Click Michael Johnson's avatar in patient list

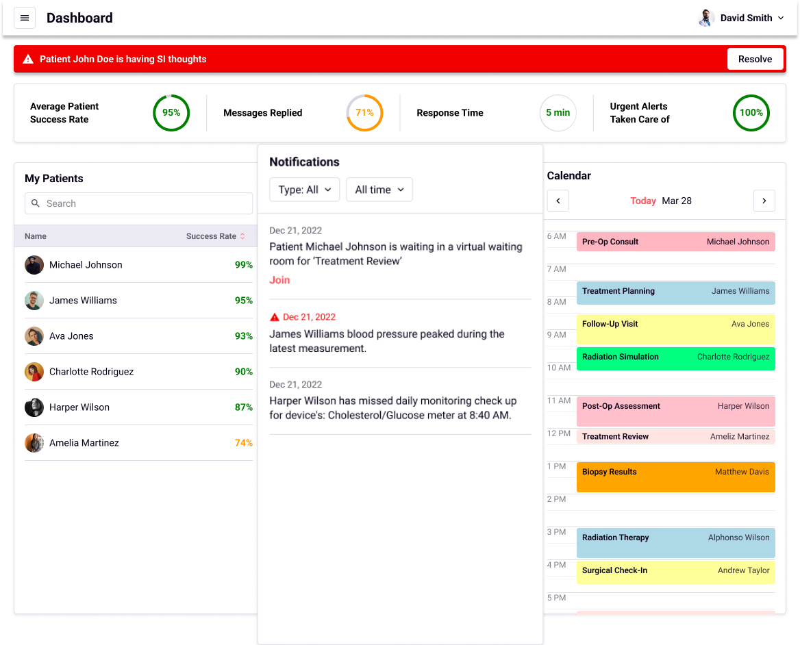34,265
